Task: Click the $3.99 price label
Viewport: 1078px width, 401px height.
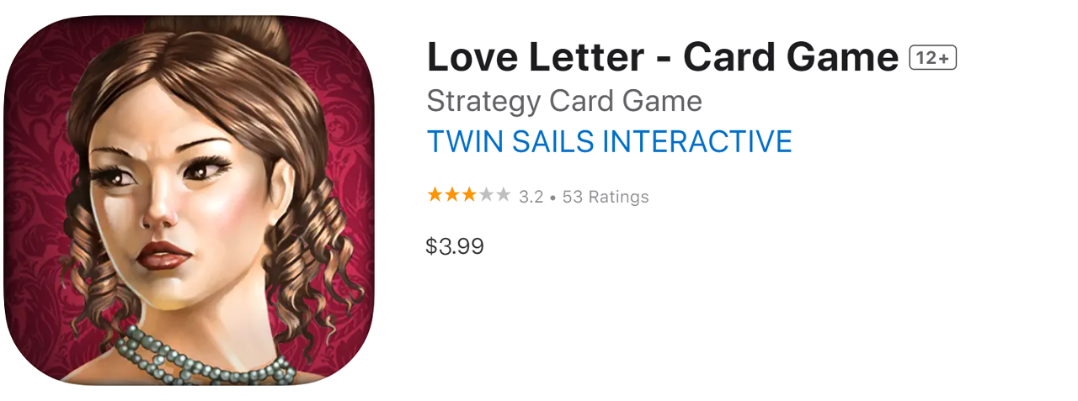Action: point(455,246)
